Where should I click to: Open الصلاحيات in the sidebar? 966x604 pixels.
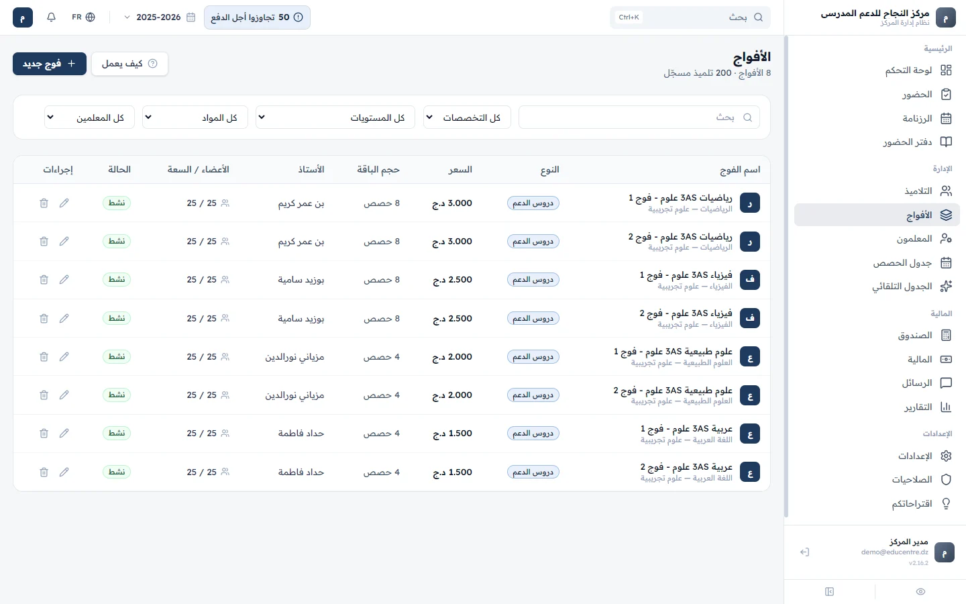(875, 480)
